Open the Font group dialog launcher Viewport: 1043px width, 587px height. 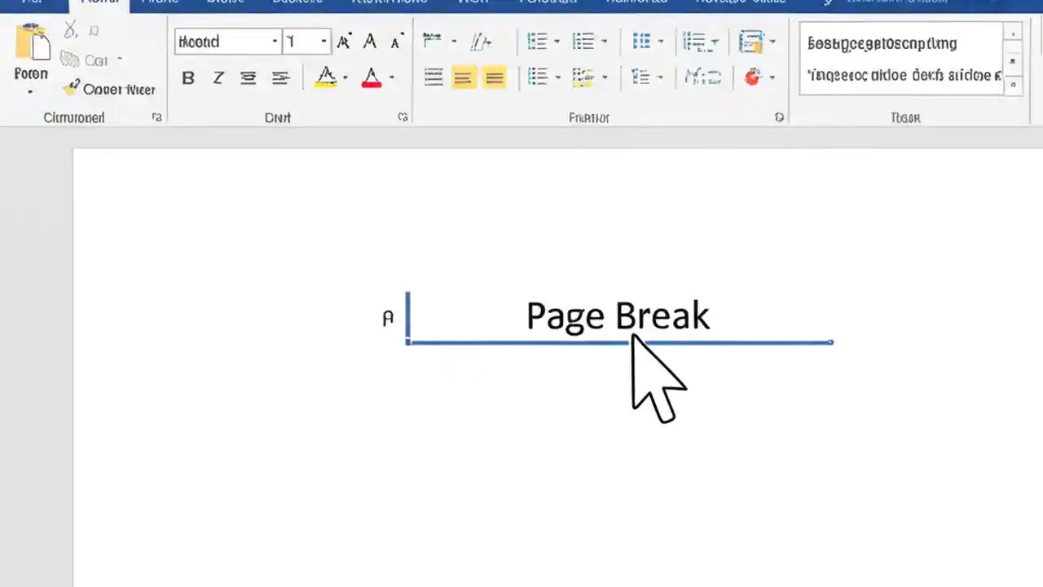tap(403, 117)
